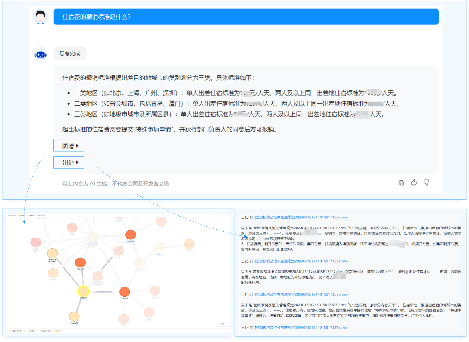This screenshot has width=469, height=342.
Task: Give a thumbs up to the answer
Action: [x=414, y=182]
